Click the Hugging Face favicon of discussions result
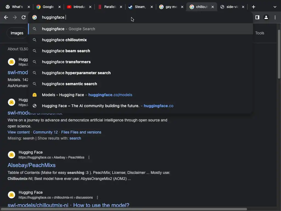 tap(12, 195)
